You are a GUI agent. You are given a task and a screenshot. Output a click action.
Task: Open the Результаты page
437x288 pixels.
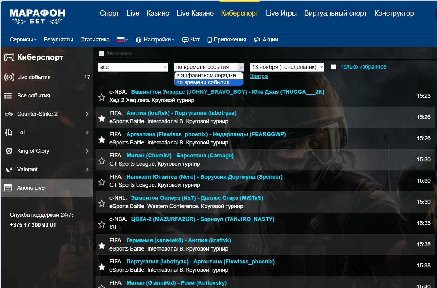[58, 40]
